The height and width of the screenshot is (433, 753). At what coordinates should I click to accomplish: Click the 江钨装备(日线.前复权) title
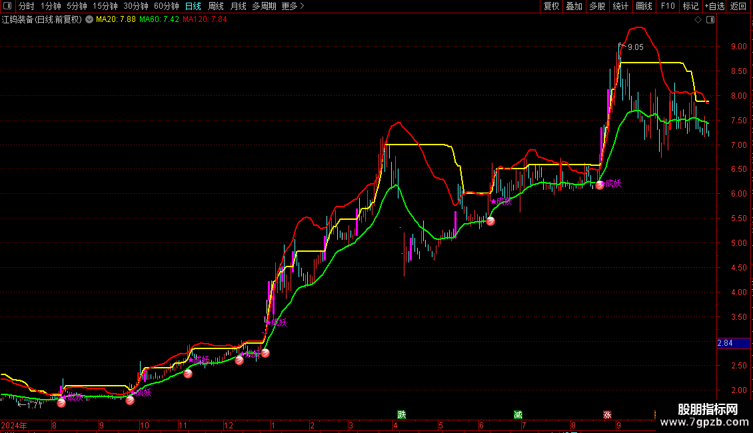tap(42, 19)
